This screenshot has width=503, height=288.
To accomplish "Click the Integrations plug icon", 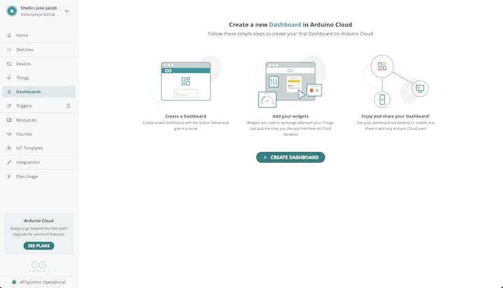I will coord(9,162).
